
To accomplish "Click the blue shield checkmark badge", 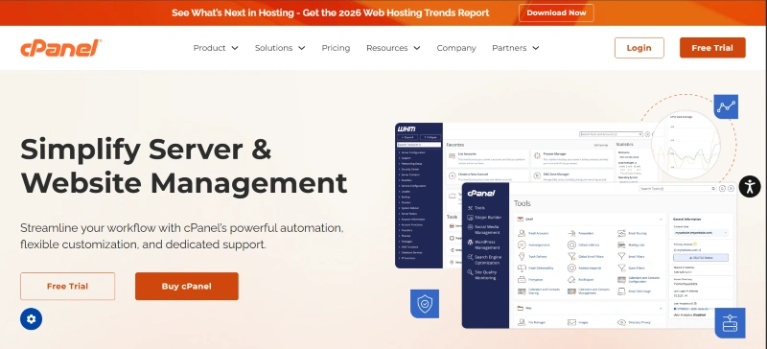I will point(424,304).
